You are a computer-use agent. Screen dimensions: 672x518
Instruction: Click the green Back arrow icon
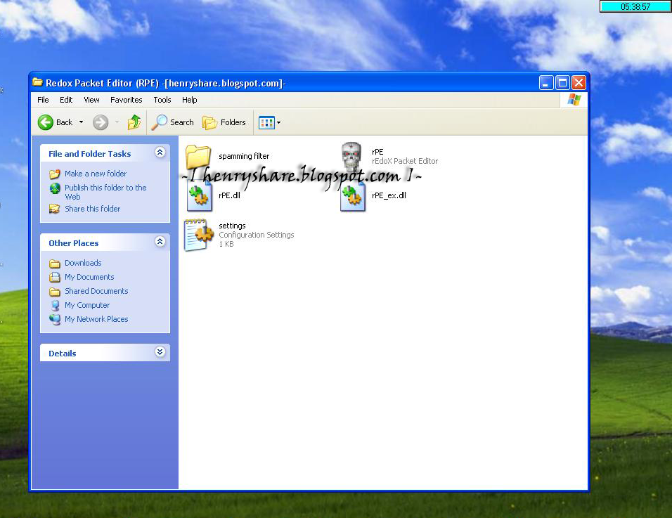coord(46,122)
